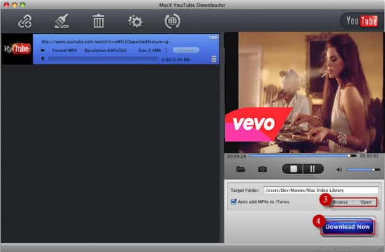Image resolution: width=385 pixels, height=252 pixels.
Task: Stop playback with the square stop button
Action: 293,169
